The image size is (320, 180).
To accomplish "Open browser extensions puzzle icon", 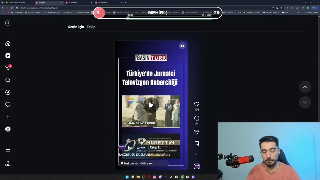I will tap(296, 8).
